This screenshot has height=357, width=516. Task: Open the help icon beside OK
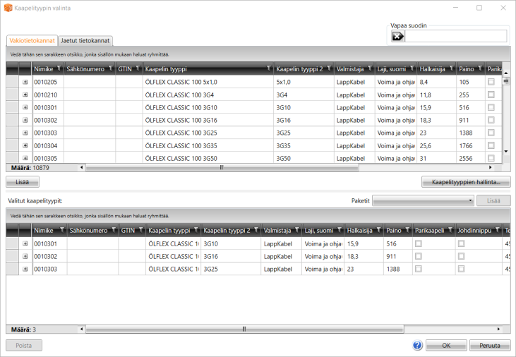417,346
